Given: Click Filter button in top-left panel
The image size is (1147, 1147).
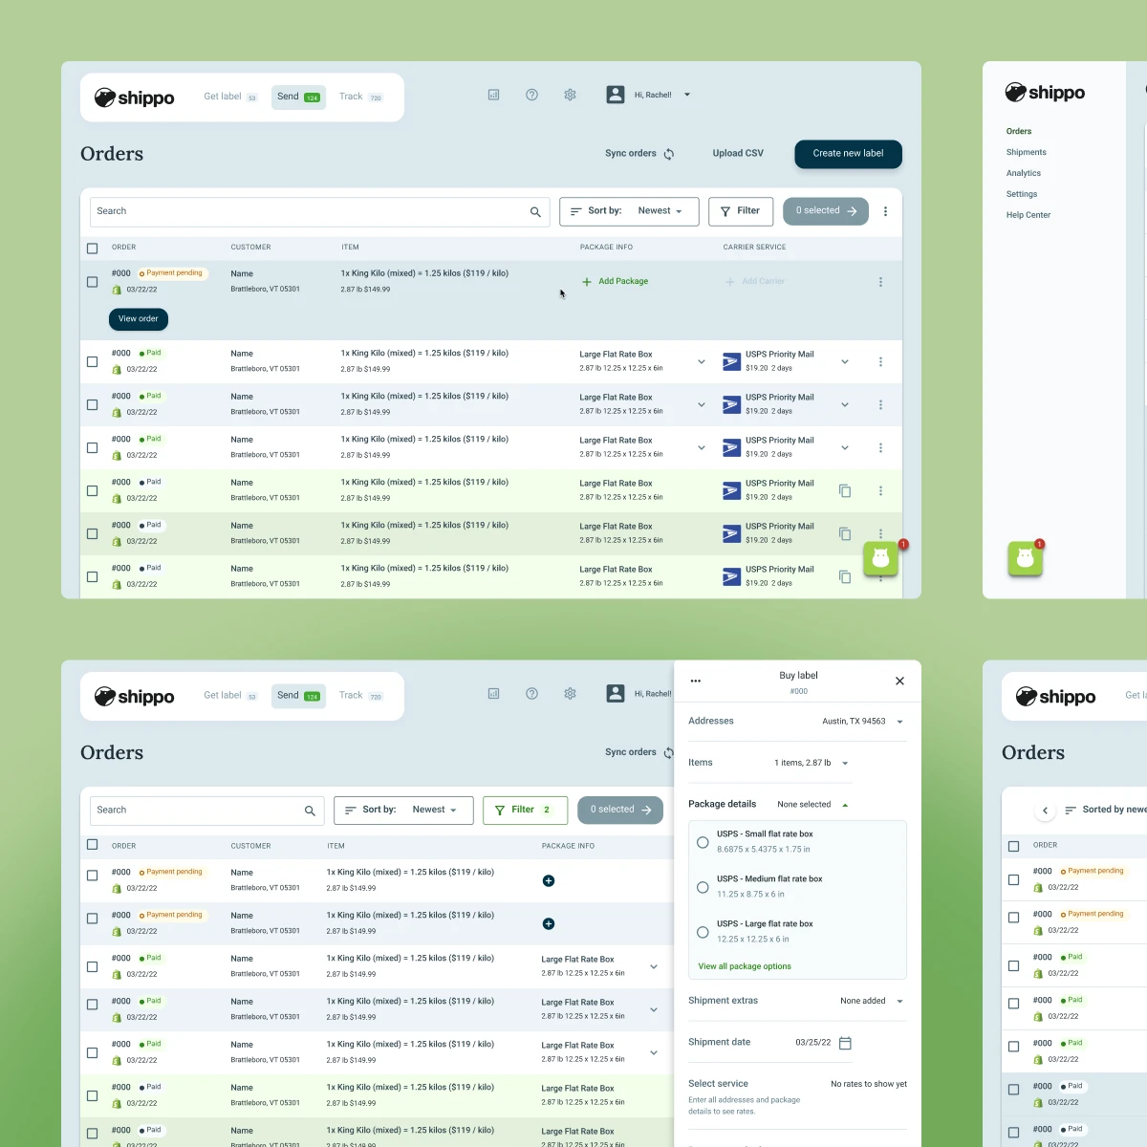Looking at the screenshot, I should (x=741, y=211).
